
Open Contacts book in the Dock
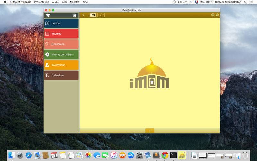pos(46,155)
